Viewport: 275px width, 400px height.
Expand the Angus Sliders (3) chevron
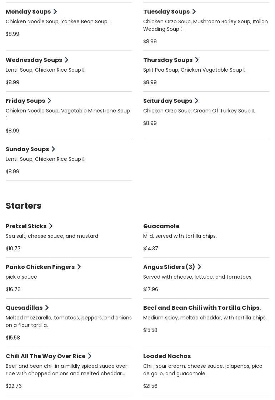(x=199, y=267)
